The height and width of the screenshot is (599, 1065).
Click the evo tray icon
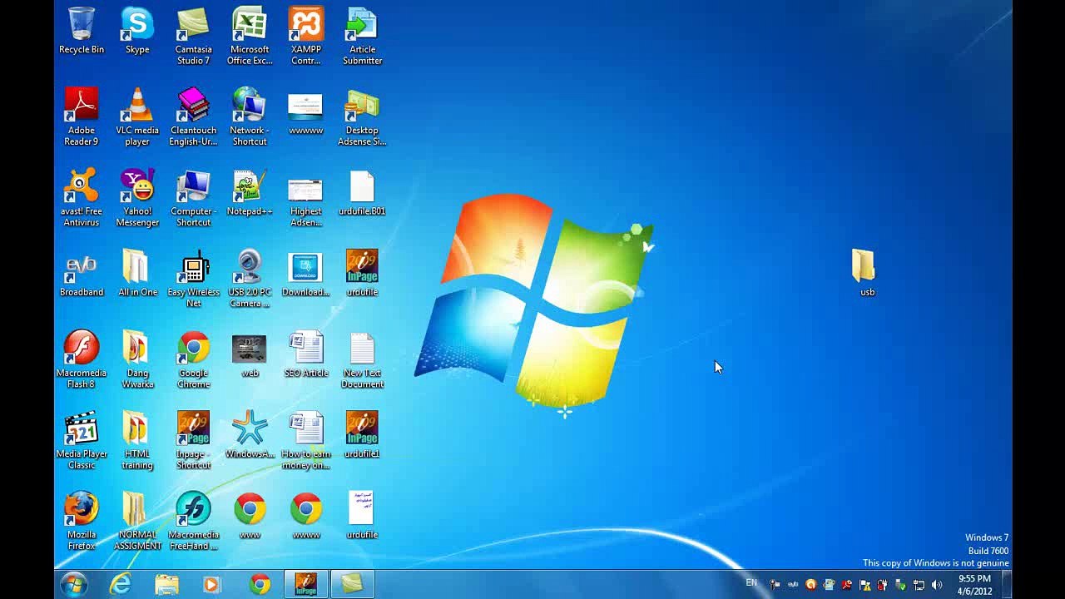[x=793, y=585]
